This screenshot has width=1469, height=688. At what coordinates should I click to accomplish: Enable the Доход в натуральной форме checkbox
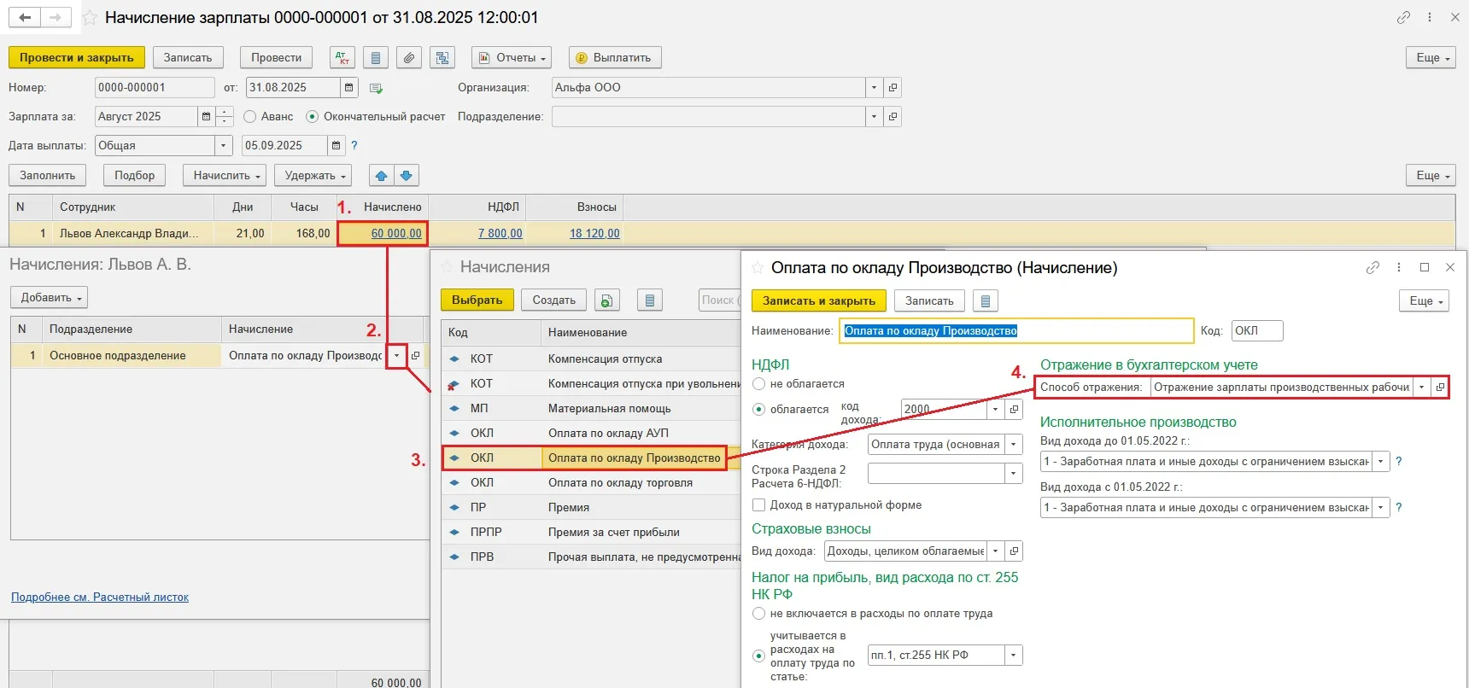(x=758, y=505)
